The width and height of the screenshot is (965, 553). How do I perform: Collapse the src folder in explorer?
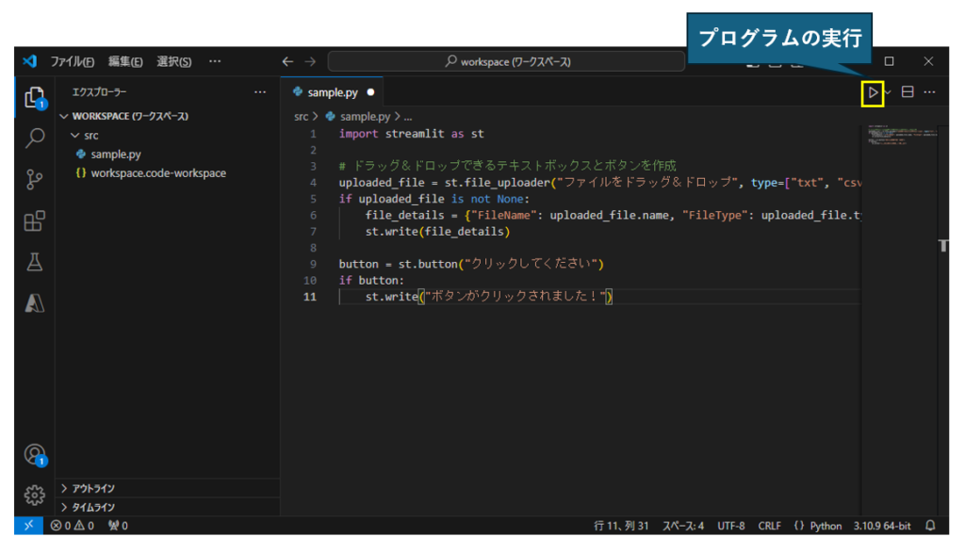coord(90,136)
